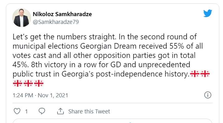The image size is (223, 123).
Task: Open Nikoloz Samkharadze's profile picture
Action: tap(22, 18)
